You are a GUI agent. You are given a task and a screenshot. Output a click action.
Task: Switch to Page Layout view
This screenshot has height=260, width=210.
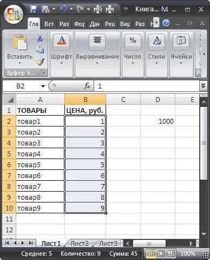[x=161, y=253]
